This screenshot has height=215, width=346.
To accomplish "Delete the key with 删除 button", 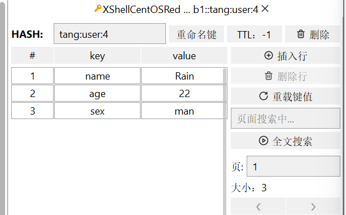I will (313, 34).
